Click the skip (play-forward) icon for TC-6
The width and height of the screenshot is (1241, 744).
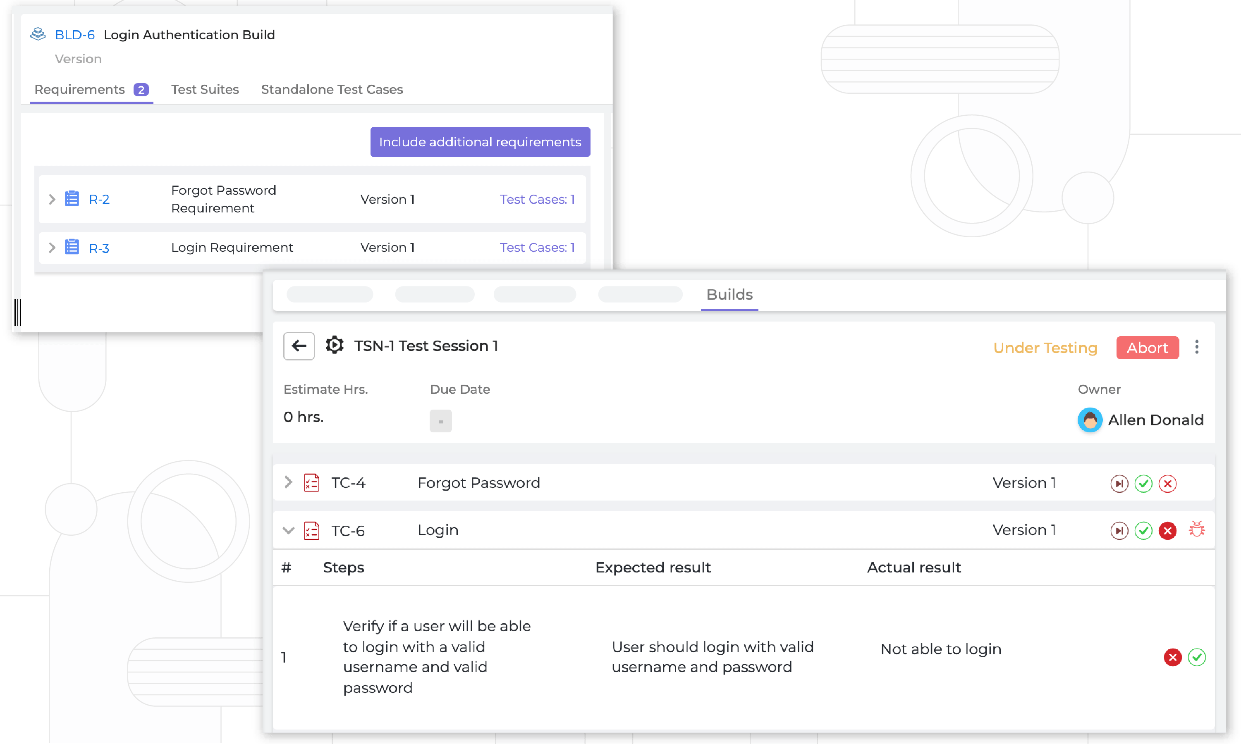[1119, 529]
